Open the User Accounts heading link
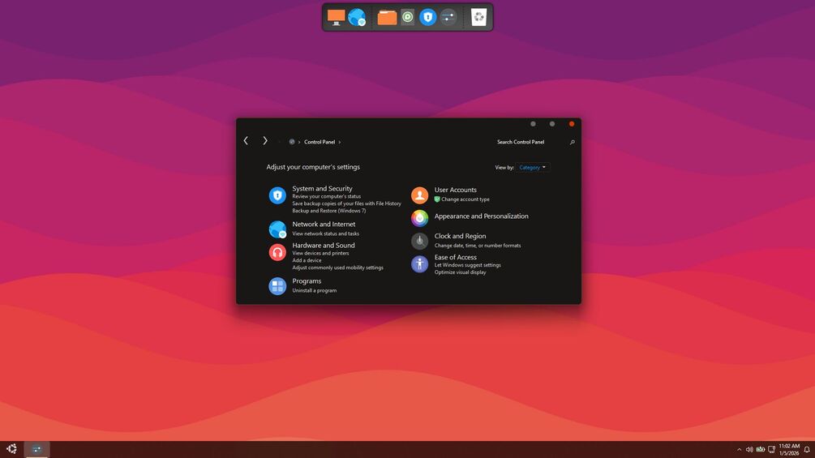 click(x=455, y=190)
